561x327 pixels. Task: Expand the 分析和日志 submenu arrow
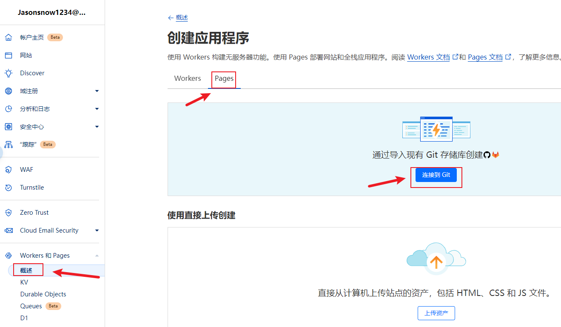[97, 109]
